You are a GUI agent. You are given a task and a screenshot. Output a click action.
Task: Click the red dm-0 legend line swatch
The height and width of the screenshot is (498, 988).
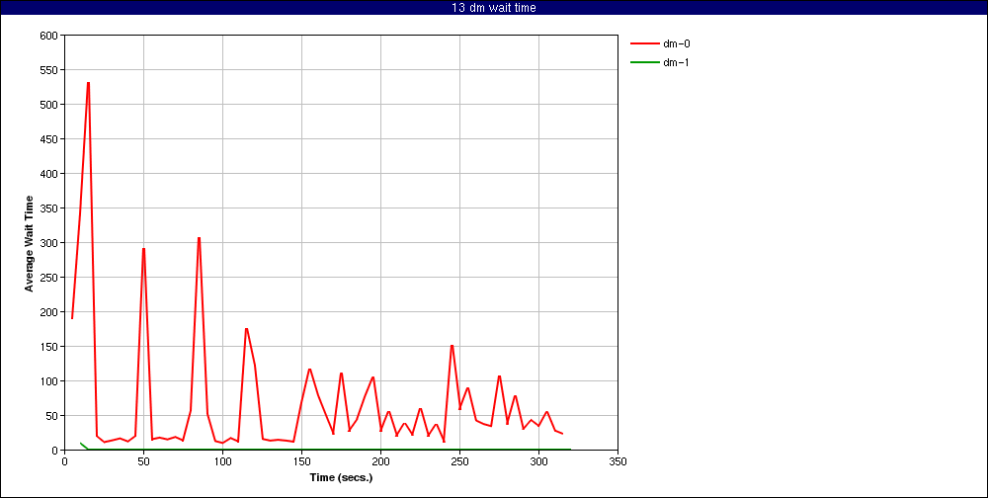(x=643, y=43)
